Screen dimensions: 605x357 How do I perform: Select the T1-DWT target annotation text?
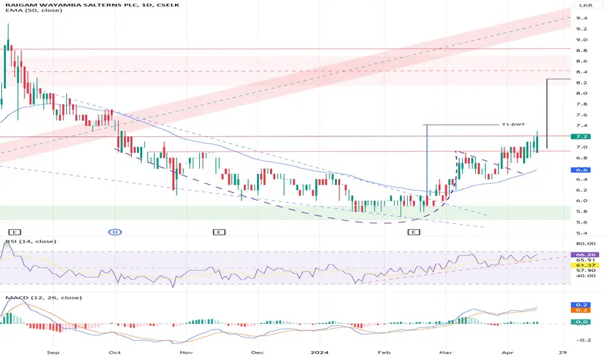pos(513,125)
